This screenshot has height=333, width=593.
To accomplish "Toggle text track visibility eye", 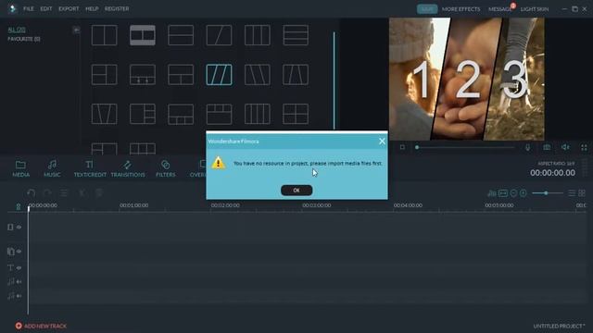I will coord(19,267).
